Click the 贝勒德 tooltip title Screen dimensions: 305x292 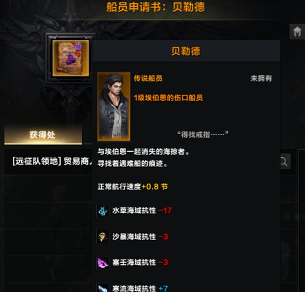pyautogui.click(x=186, y=51)
